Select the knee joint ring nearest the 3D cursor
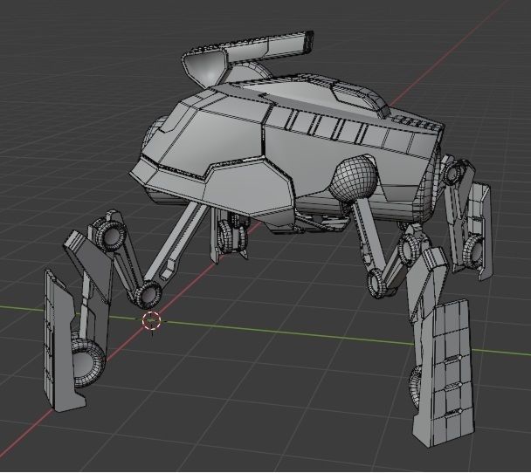The image size is (531, 473). point(148,294)
